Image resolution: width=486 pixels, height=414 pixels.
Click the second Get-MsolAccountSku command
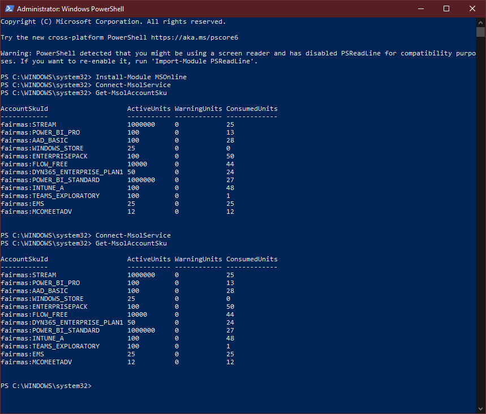131,244
